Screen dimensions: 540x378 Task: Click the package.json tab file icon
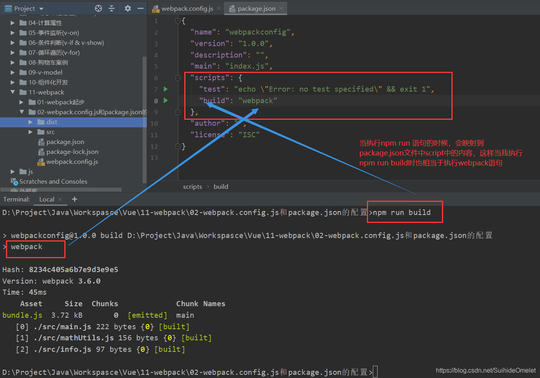click(232, 9)
